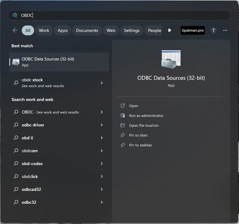239x224 pixels.
Task: Click the Open file location folder icon
Action: [123, 126]
